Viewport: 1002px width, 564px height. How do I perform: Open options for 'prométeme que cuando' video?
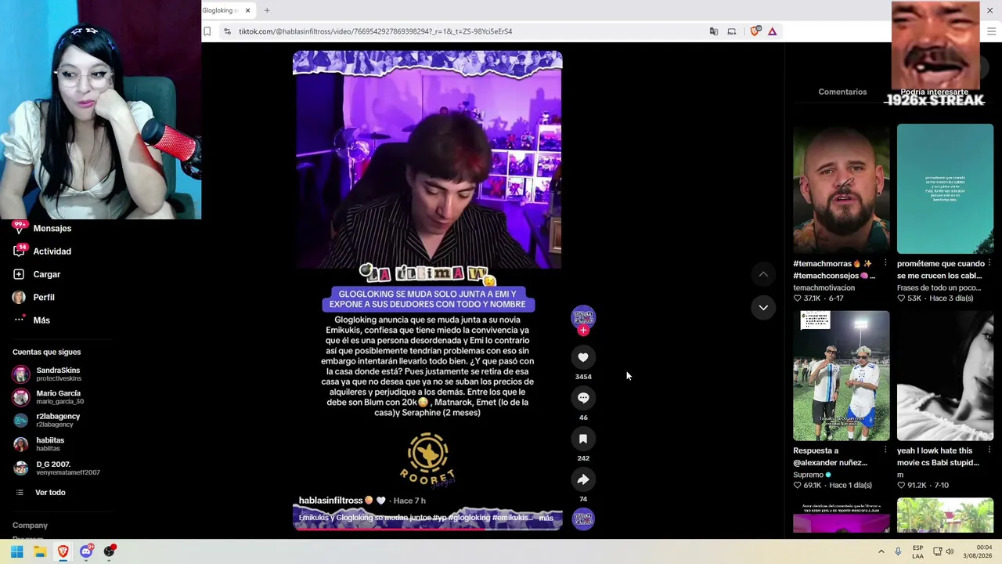989,263
